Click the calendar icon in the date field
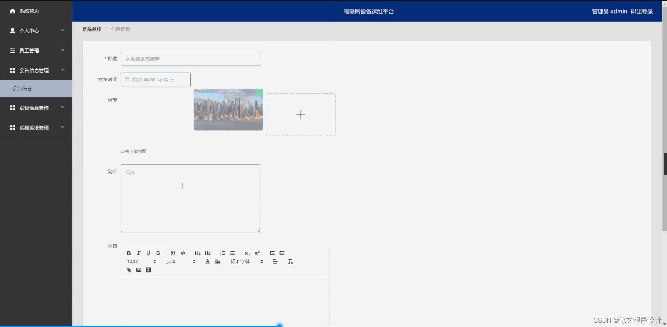Image resolution: width=667 pixels, height=327 pixels. coord(127,79)
